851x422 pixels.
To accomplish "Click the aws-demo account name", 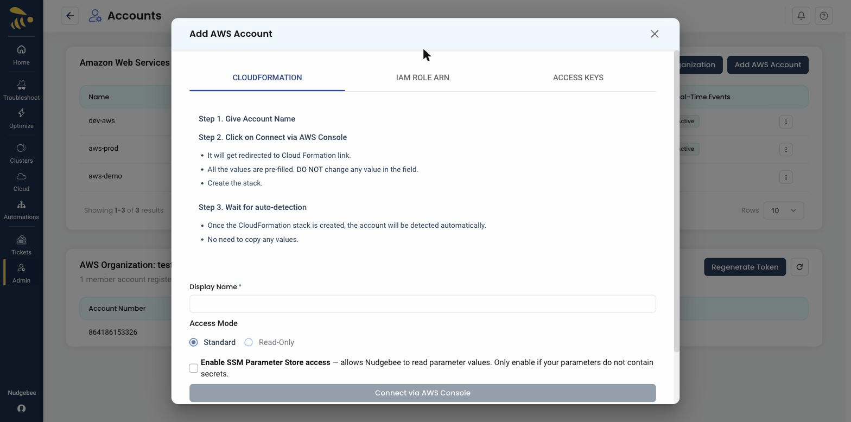I will [105, 176].
